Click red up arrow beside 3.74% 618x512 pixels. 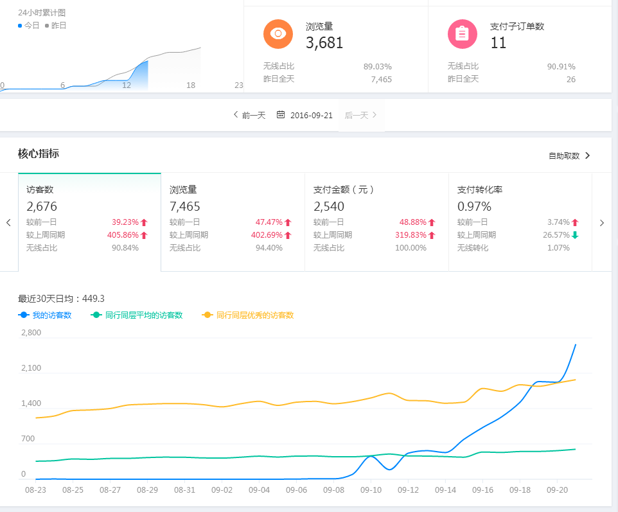coord(575,222)
